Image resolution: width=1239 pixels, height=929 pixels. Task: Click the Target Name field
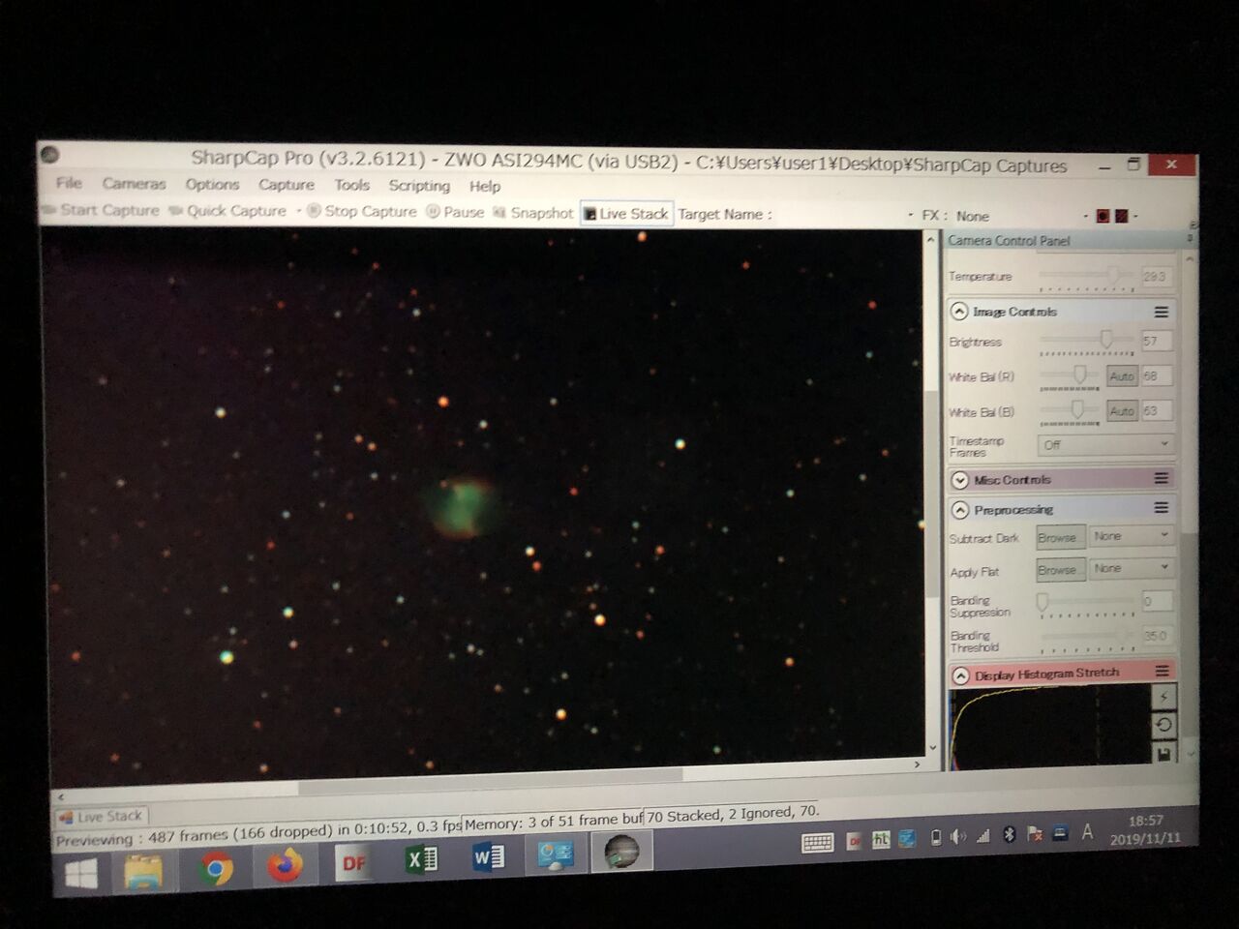coord(840,215)
